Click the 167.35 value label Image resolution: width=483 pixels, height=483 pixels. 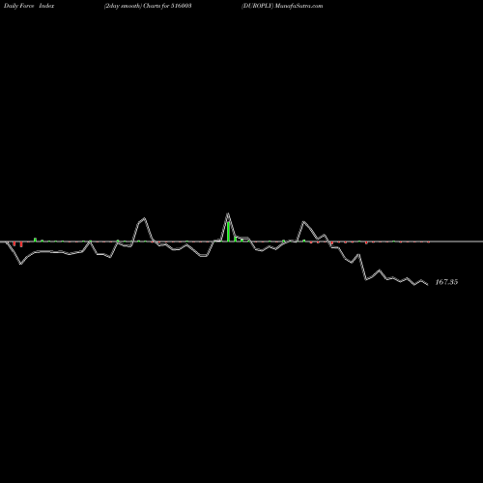click(x=446, y=282)
